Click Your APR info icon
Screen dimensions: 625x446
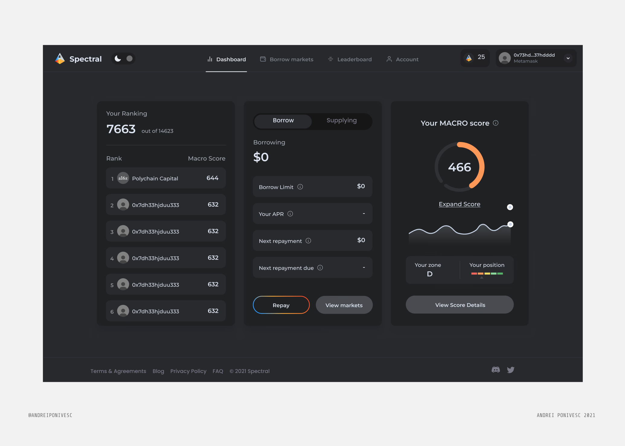290,214
